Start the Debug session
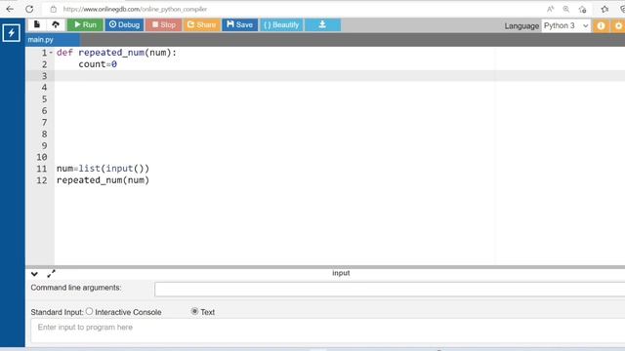Screen dimensions: 625x351 124,24
